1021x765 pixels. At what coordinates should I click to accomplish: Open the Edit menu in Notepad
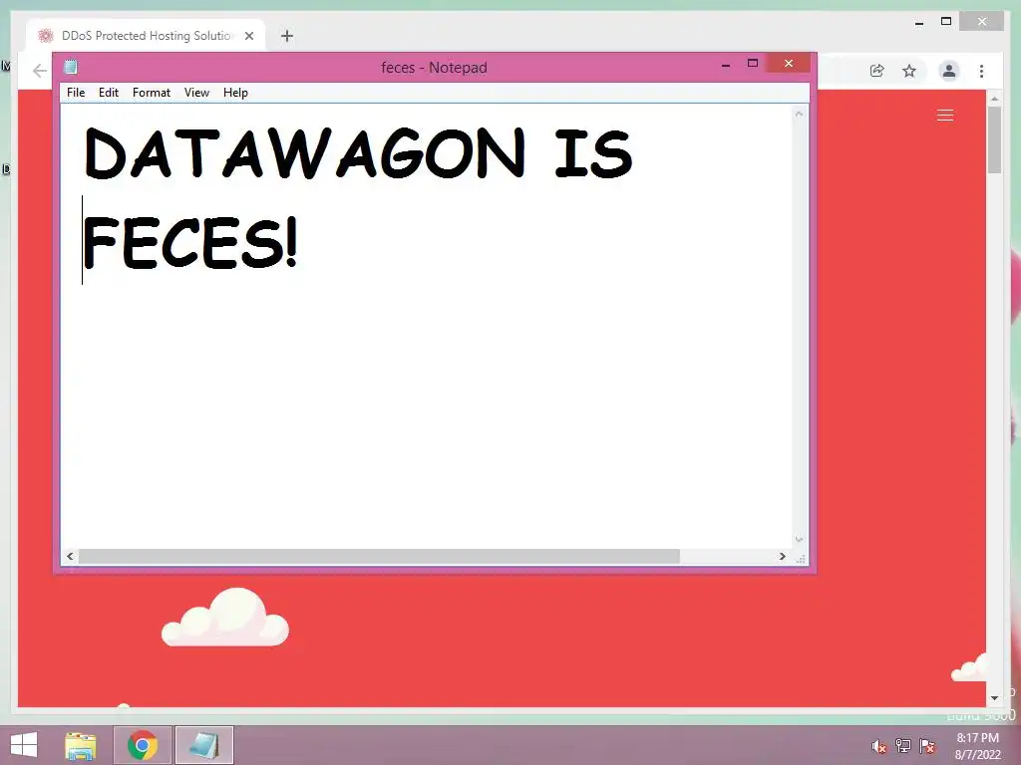click(108, 93)
